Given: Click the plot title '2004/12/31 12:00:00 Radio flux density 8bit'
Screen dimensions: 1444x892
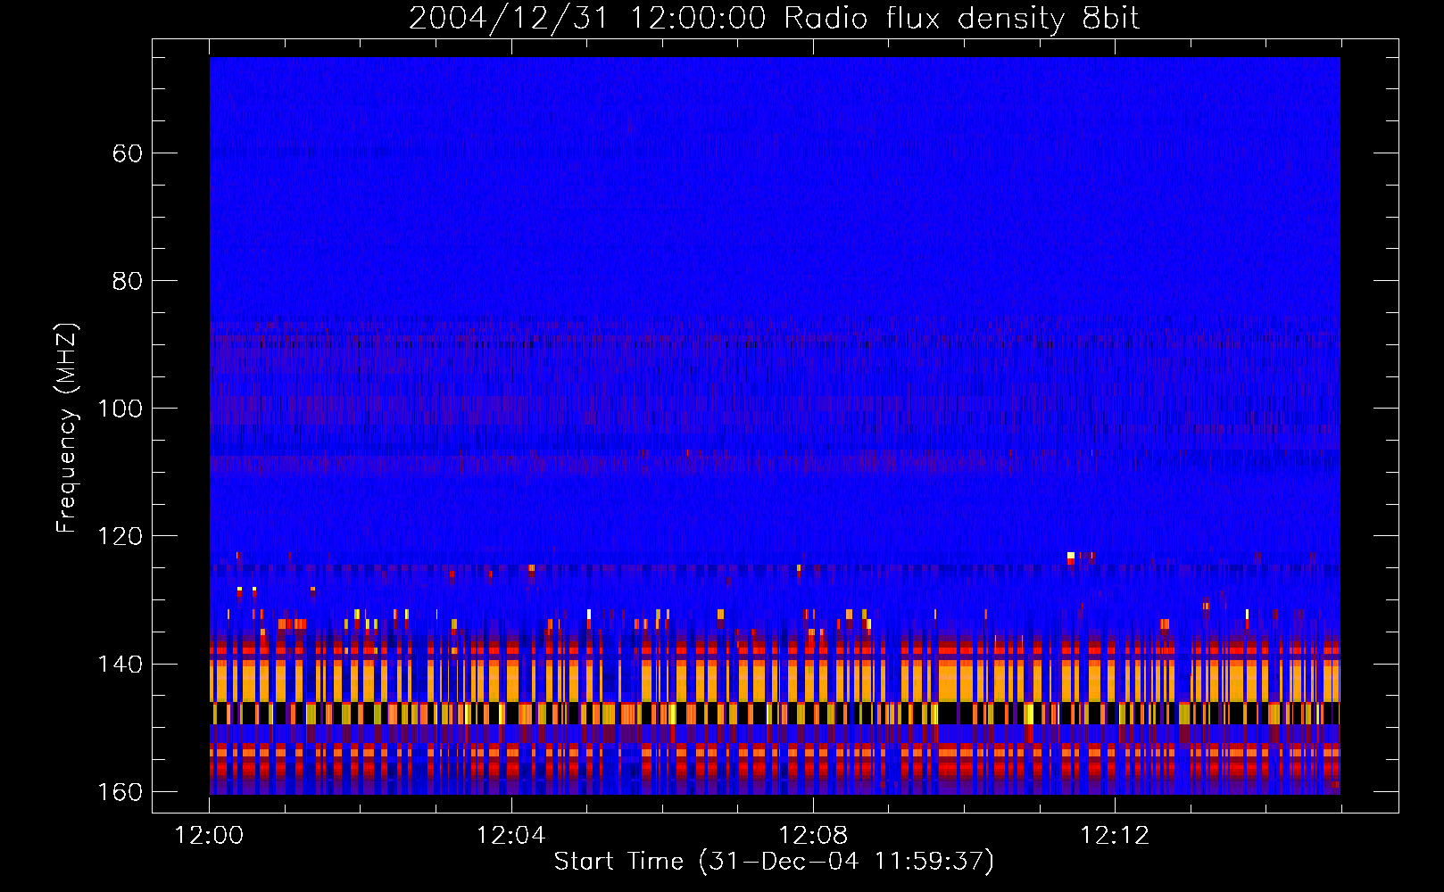Looking at the screenshot, I should coord(774,19).
